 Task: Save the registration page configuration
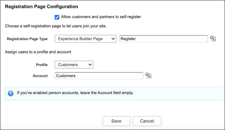coord(116,121)
